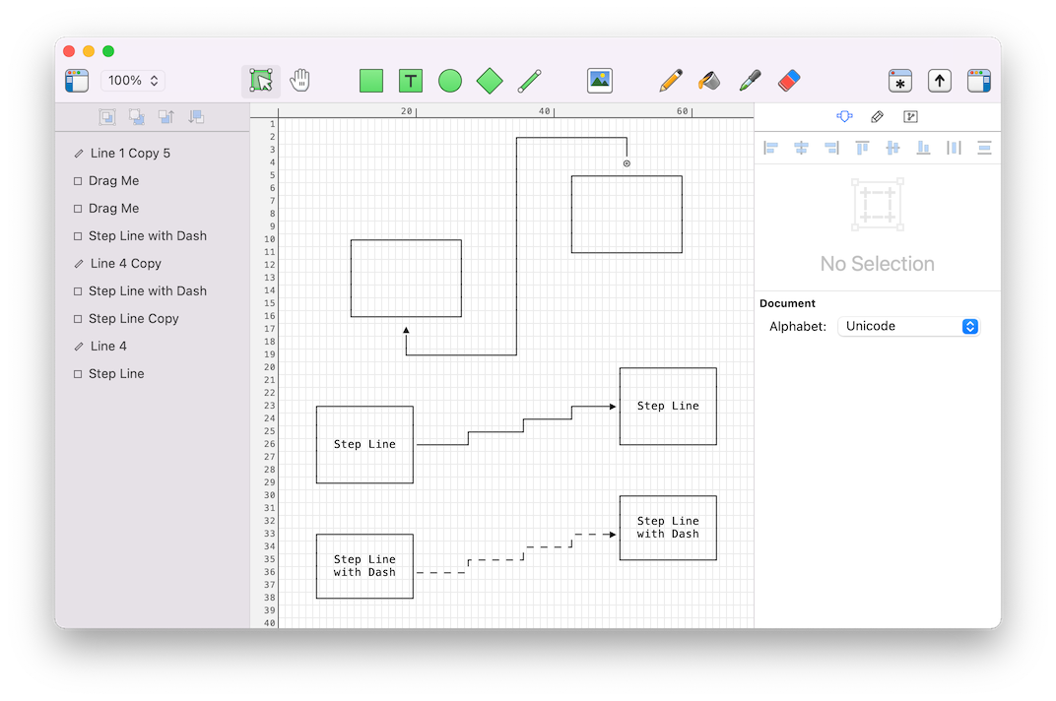The height and width of the screenshot is (701, 1056).
Task: Switch to the appearance inspector tab with pencil
Action: coord(877,117)
